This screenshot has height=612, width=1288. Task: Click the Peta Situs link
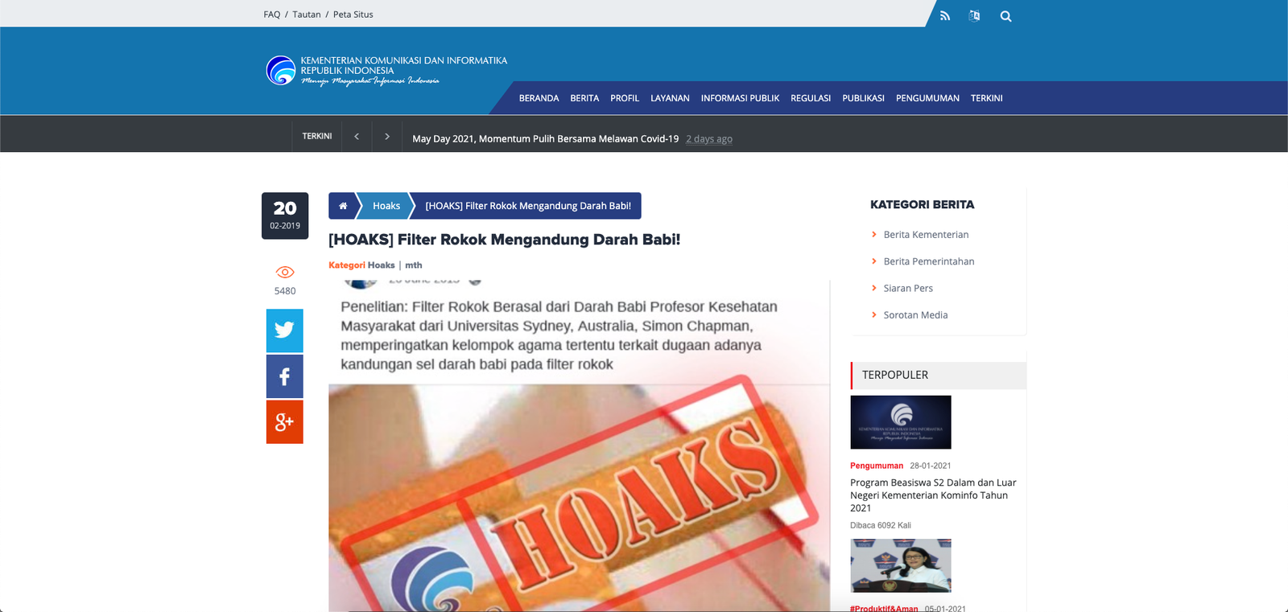pyautogui.click(x=353, y=14)
